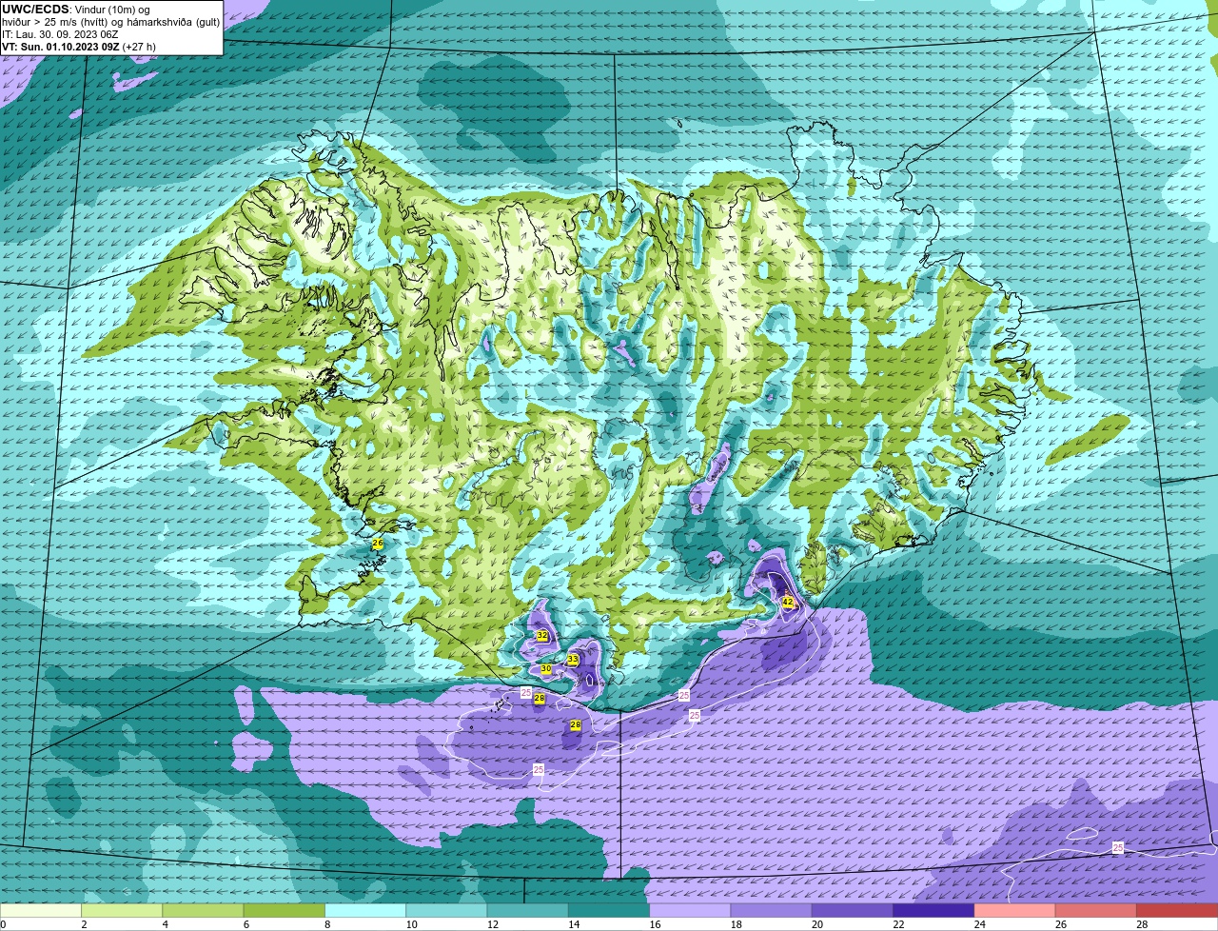The image size is (1218, 931).
Task: Select the legend scale value 24
Action: click(980, 924)
